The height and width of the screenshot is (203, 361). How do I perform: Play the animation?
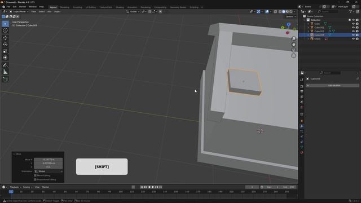coord(153,187)
